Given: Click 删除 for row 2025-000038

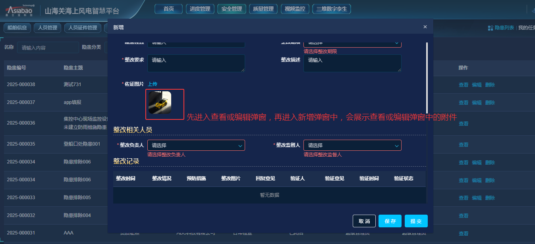Looking at the screenshot, I should [490, 85].
